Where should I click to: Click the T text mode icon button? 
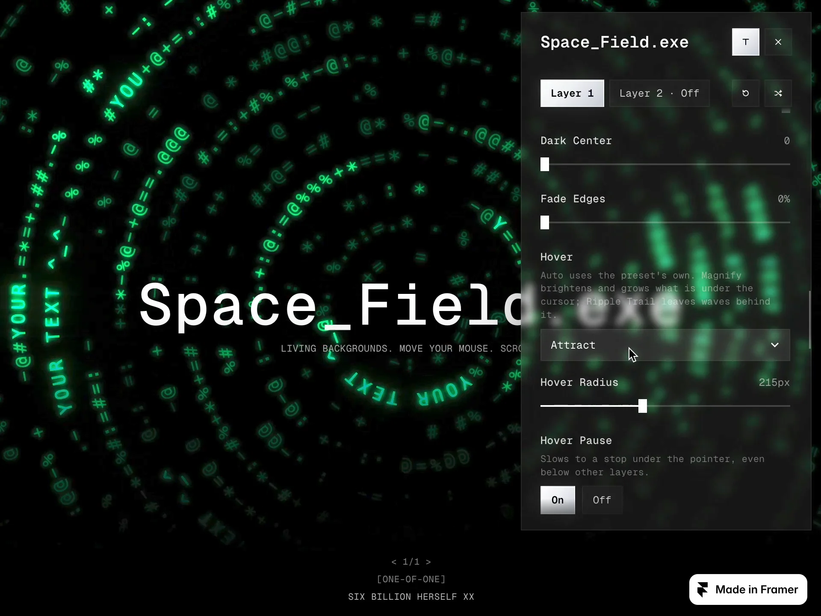tap(745, 42)
